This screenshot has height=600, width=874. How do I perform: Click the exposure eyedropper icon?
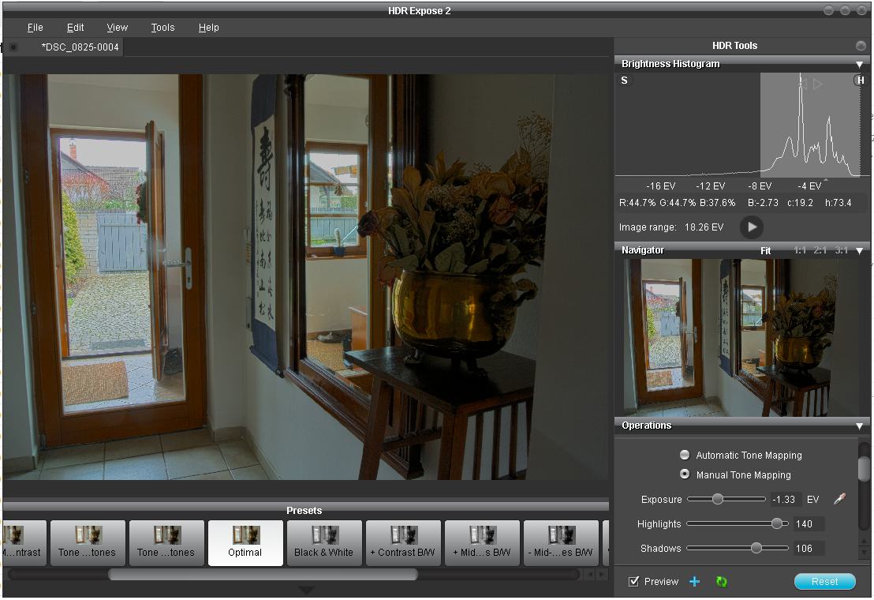tap(839, 499)
